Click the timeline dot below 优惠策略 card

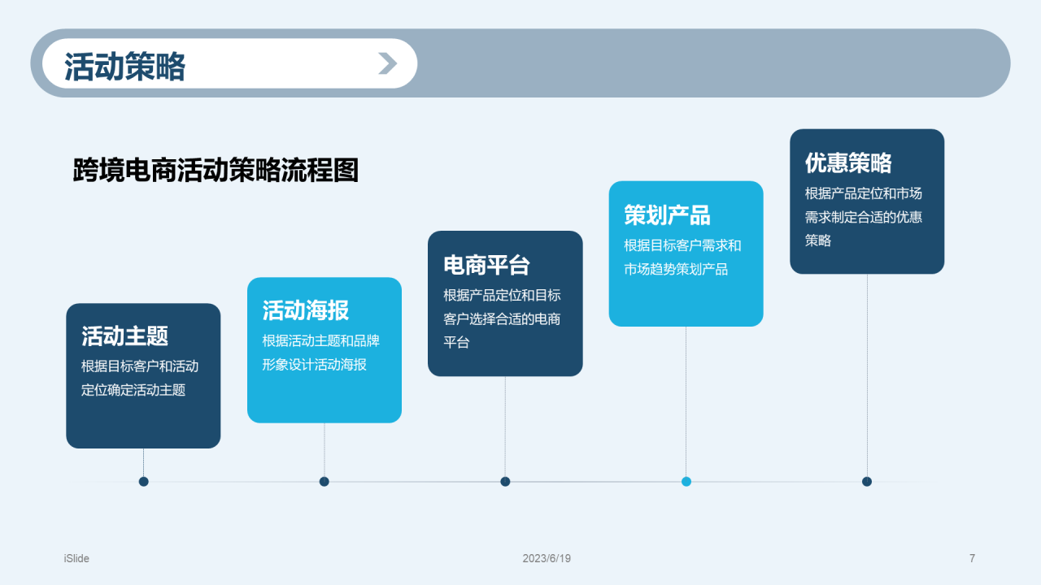click(x=867, y=482)
